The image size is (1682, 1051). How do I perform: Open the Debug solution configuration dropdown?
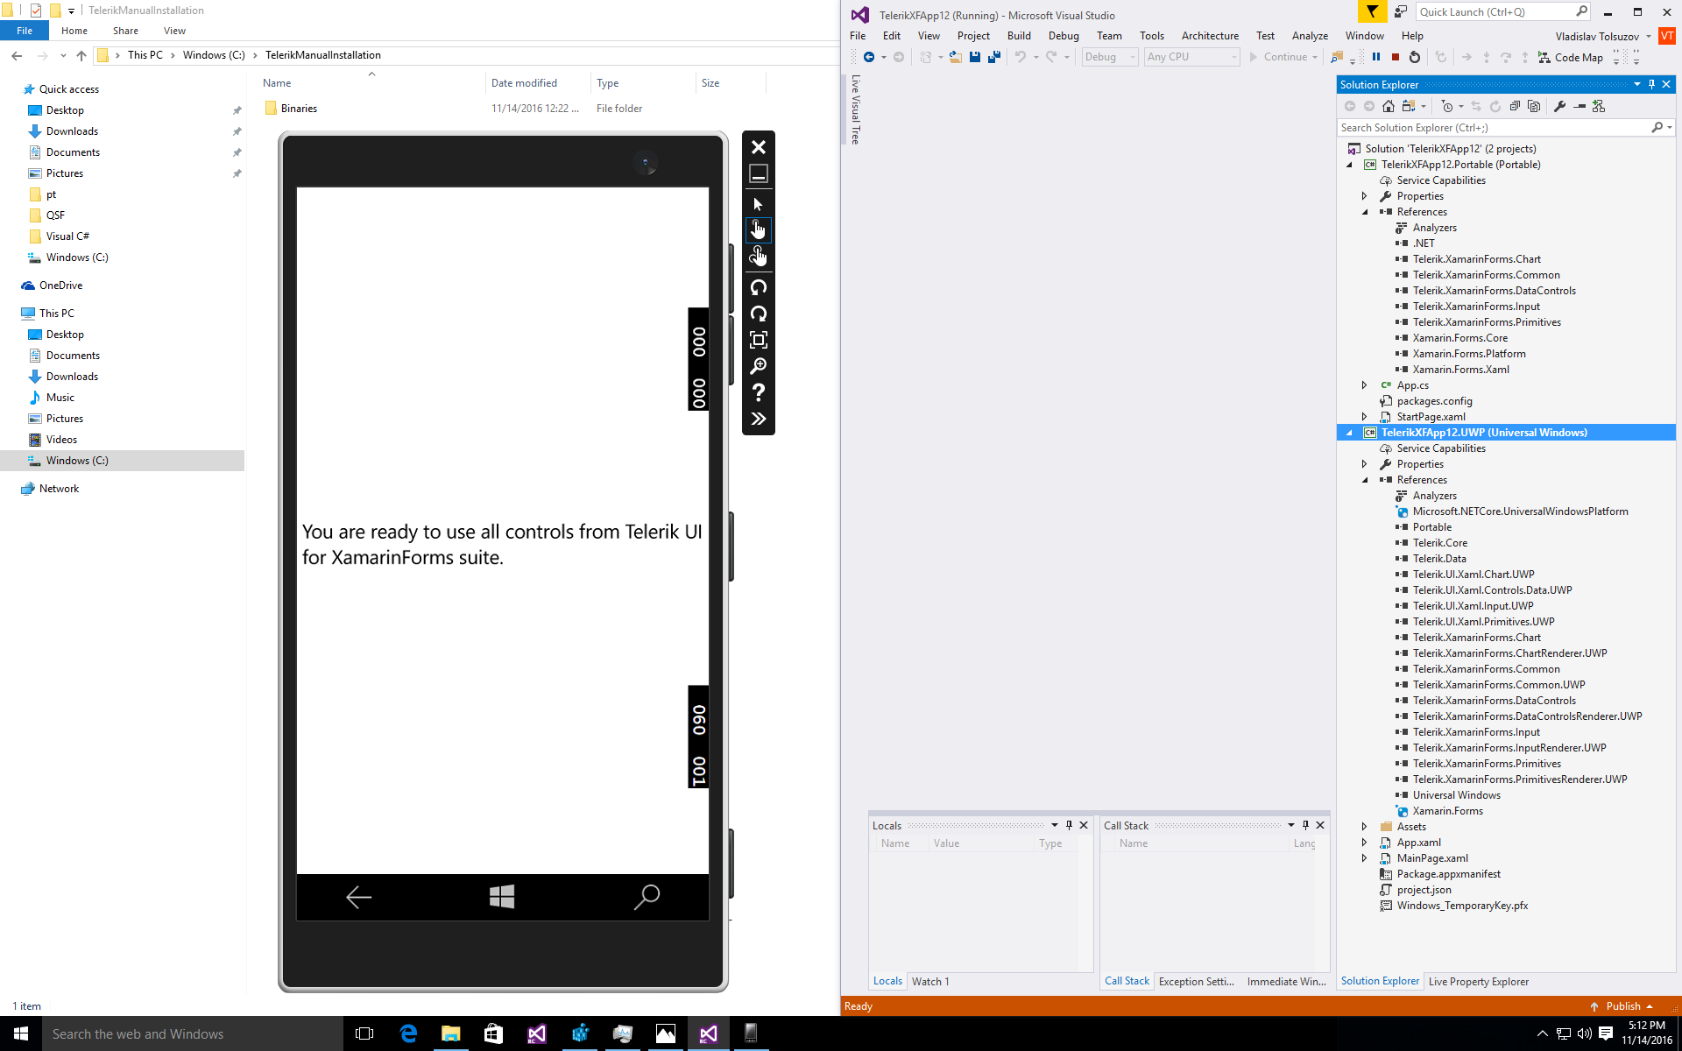1110,57
